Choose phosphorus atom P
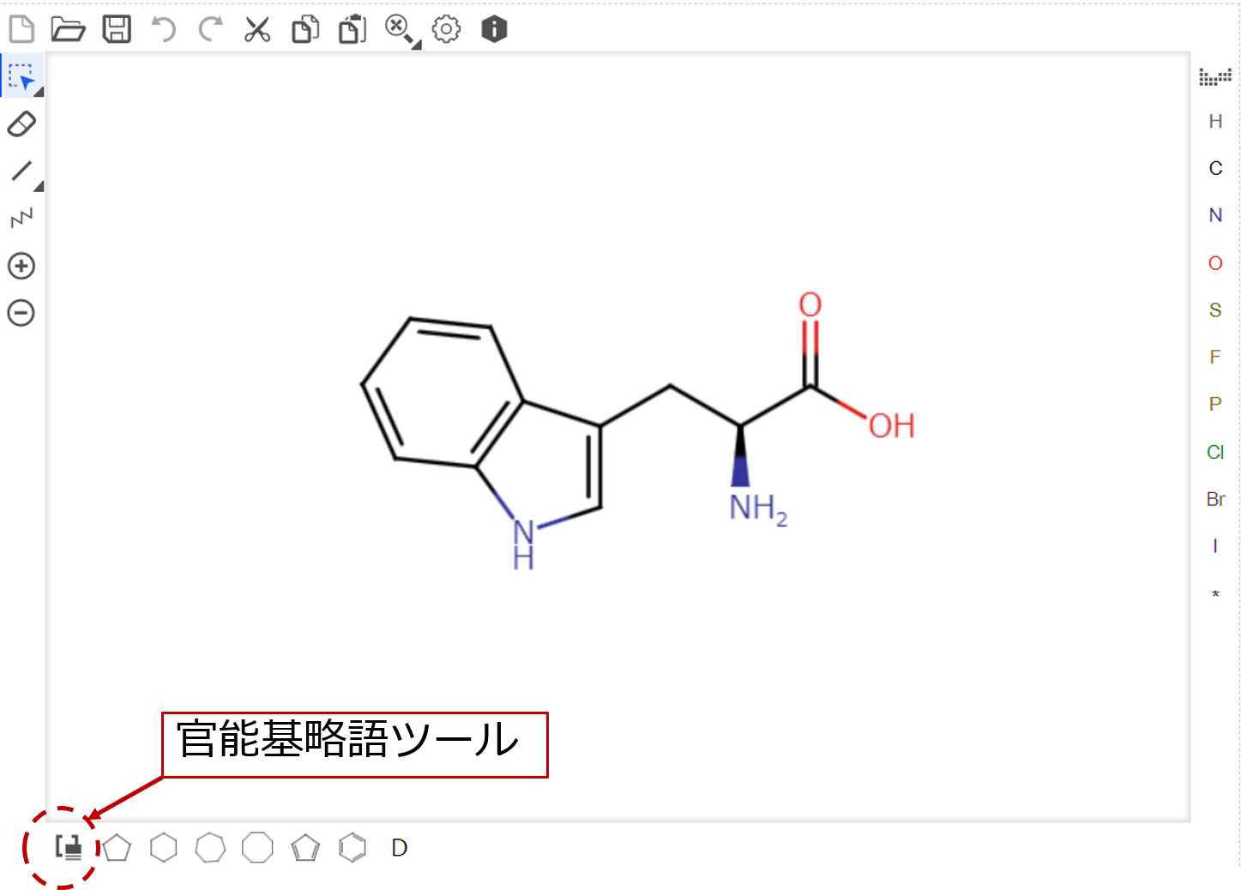 click(1215, 404)
